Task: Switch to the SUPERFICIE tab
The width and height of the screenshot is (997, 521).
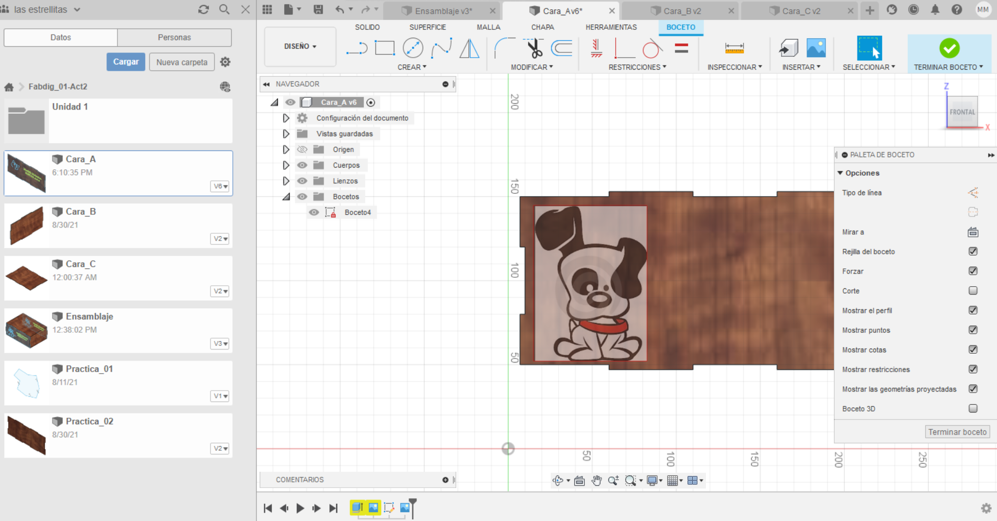Action: [427, 27]
